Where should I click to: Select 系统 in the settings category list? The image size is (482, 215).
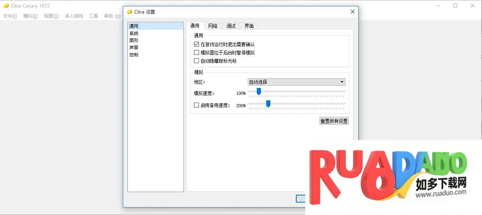pos(134,33)
